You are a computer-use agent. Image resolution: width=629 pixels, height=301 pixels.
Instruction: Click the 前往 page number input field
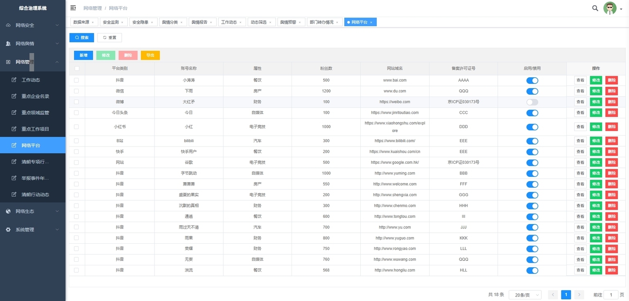[x=611, y=295]
